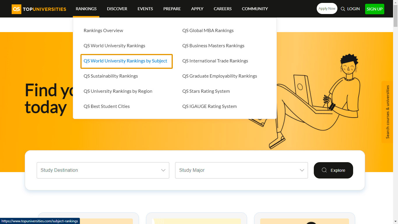Expand the Study Major dropdown

[x=242, y=170]
